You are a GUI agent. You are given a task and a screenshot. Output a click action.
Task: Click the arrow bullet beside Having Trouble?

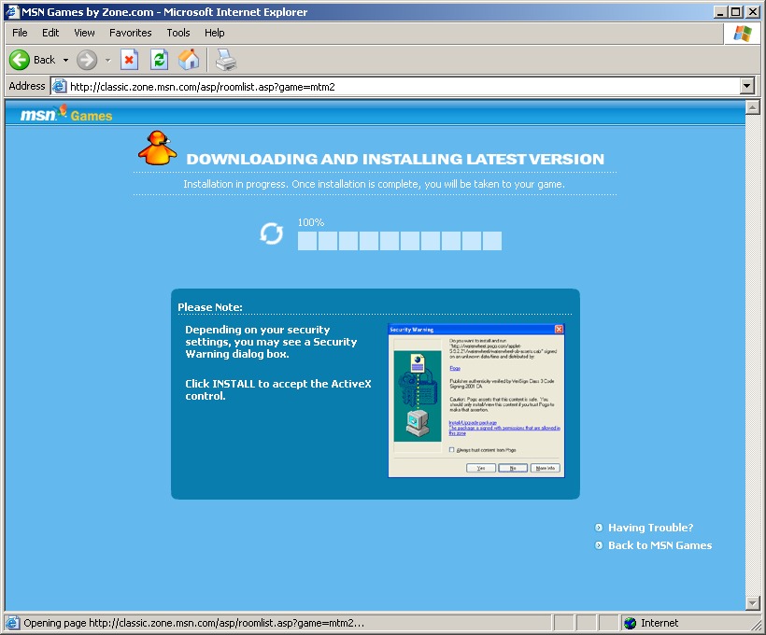599,528
